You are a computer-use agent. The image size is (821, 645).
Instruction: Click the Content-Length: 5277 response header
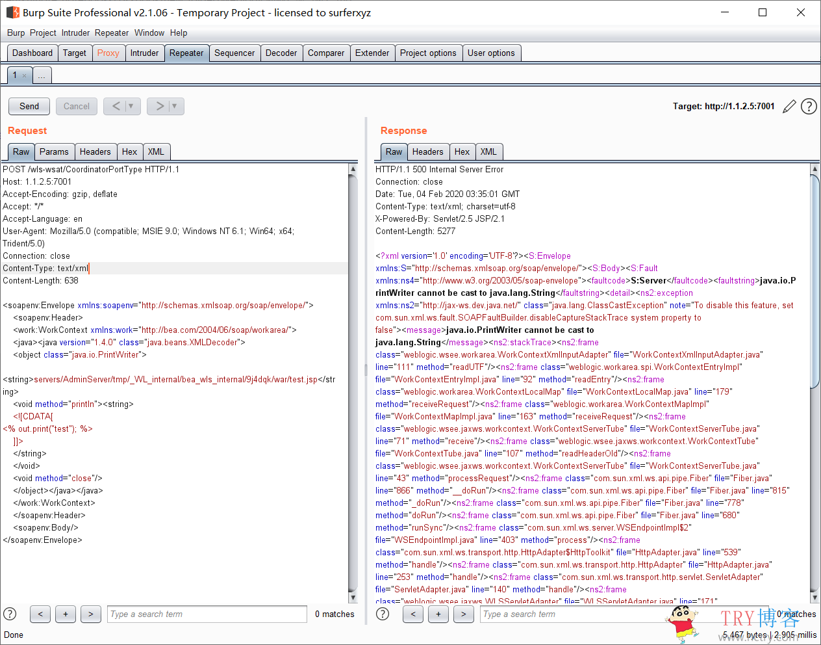pos(416,231)
